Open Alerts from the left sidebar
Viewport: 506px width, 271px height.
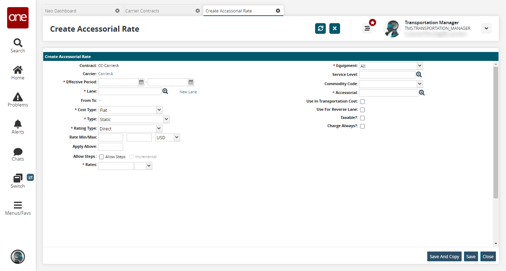point(17,127)
